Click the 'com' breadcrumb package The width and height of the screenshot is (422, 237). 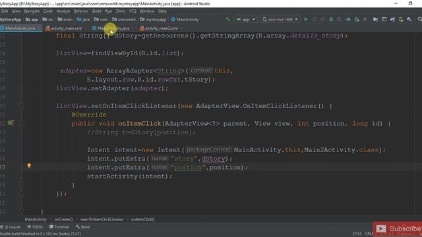point(101,19)
